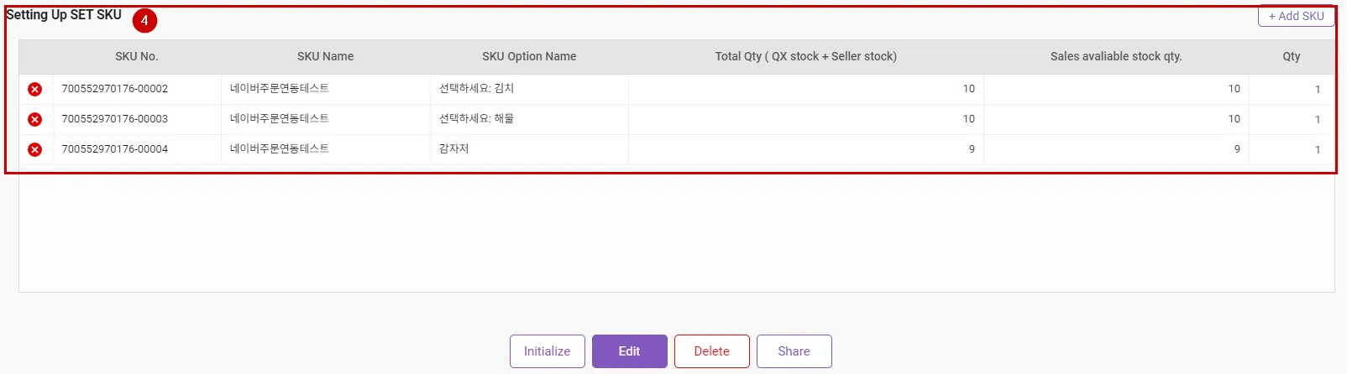Click the 감자저 option name cell
The height and width of the screenshot is (374, 1347).
point(454,149)
